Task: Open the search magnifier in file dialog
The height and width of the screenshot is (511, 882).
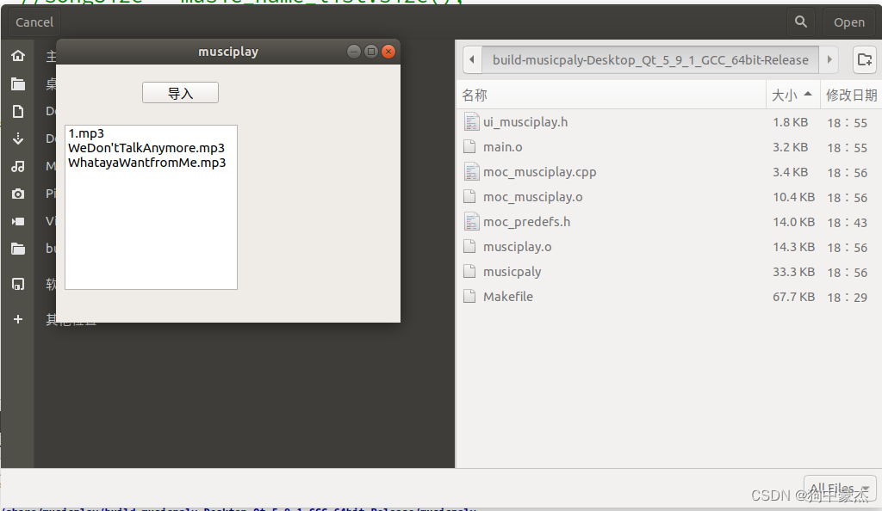Action: [x=801, y=22]
